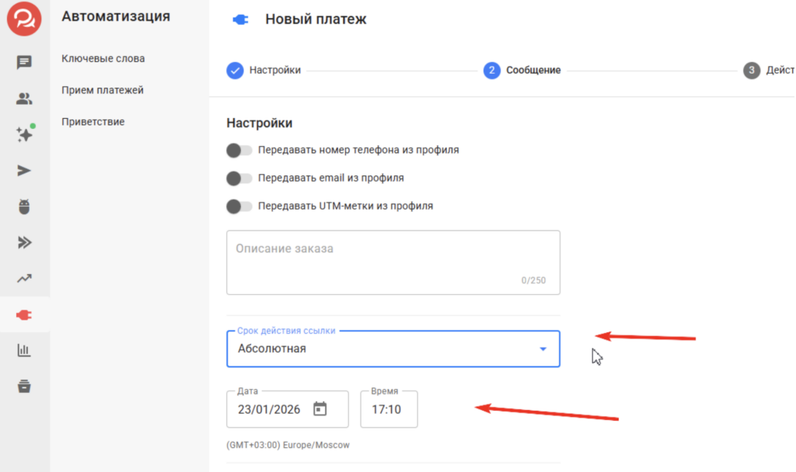
Task: Select 'Прием платежей' in the side menu
Action: coord(102,90)
